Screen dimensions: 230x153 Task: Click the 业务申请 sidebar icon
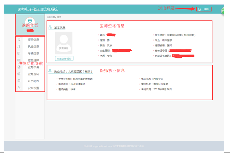coord(19,67)
